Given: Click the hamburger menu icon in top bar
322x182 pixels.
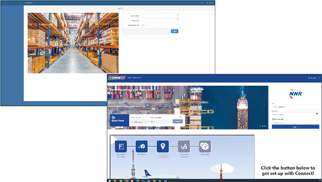Looking at the screenshot, I should [x=20, y=3].
